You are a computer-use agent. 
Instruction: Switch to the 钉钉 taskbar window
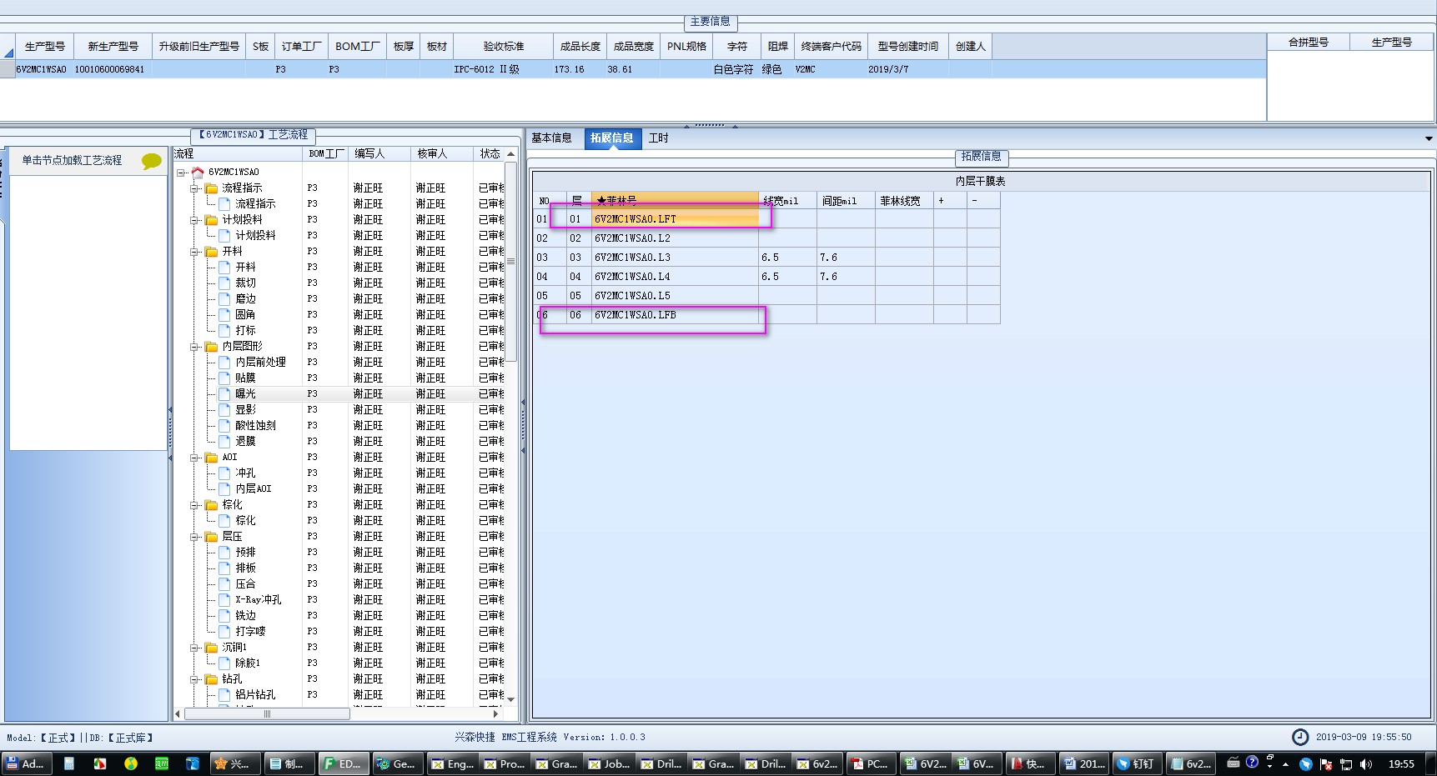[1137, 763]
